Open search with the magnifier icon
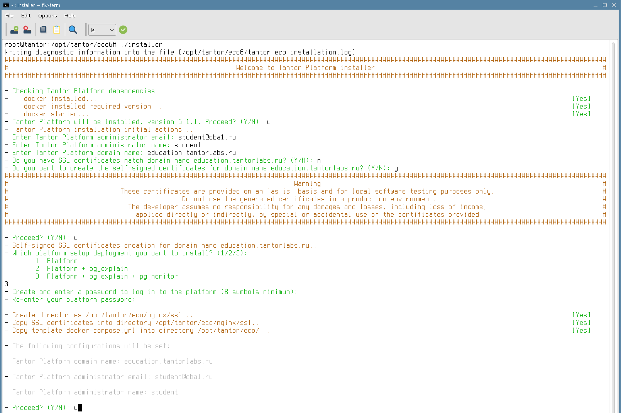 coord(73,30)
